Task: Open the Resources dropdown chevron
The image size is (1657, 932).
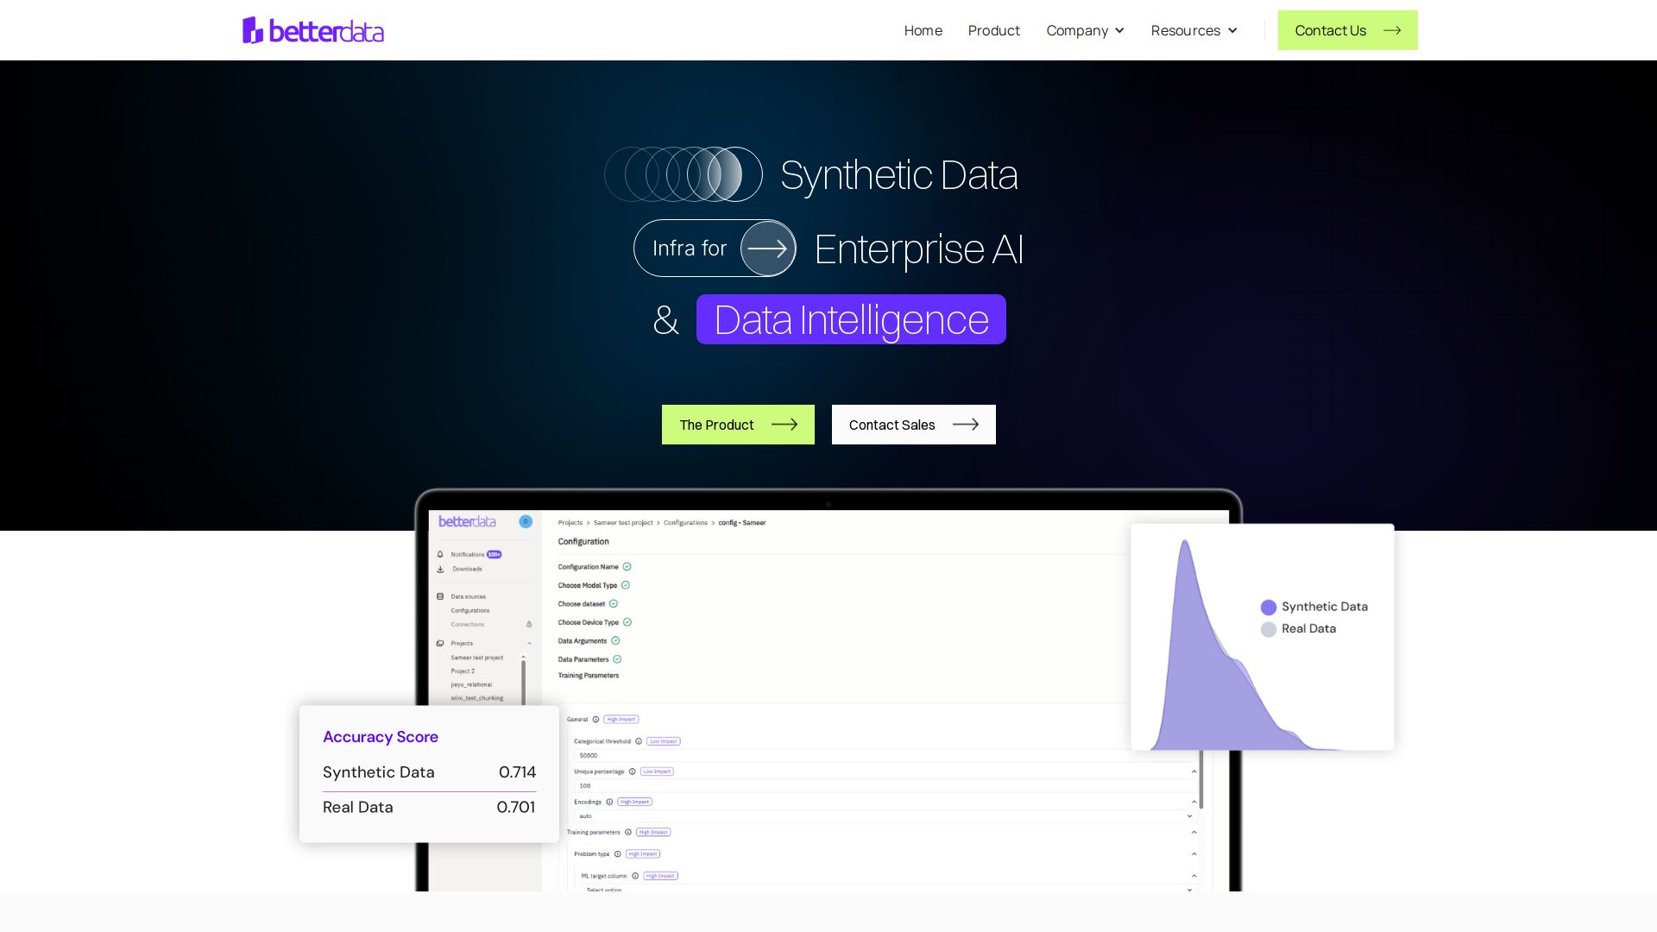Action: tap(1232, 31)
